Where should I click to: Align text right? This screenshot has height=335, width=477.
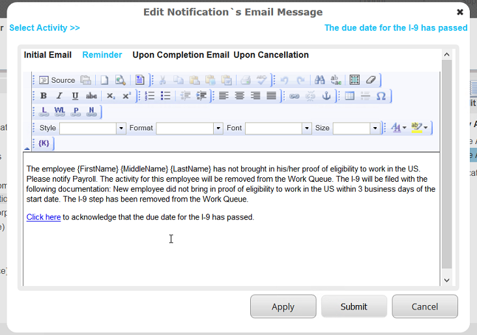(x=255, y=96)
